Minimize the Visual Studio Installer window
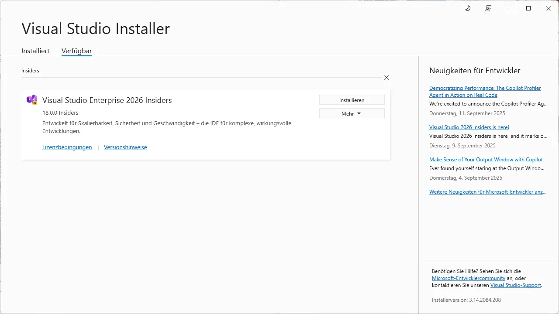The image size is (559, 314). click(x=508, y=8)
